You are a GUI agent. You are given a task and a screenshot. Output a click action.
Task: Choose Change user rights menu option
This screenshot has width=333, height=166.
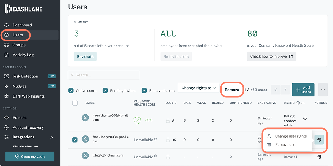[x=290, y=136]
